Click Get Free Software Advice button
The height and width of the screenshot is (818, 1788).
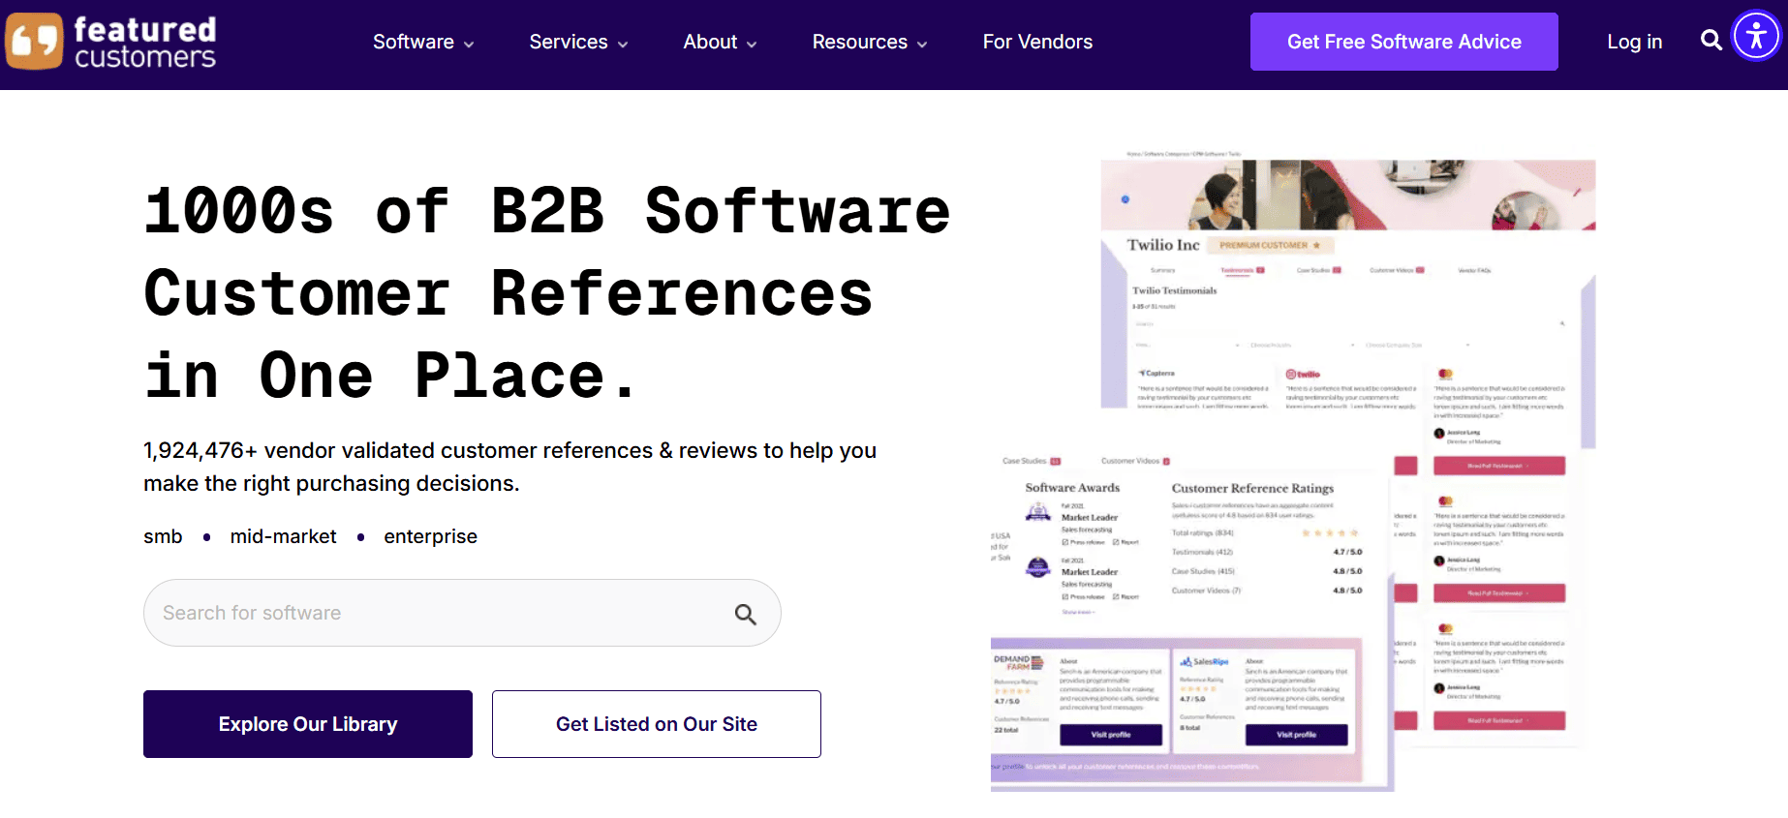click(1403, 42)
